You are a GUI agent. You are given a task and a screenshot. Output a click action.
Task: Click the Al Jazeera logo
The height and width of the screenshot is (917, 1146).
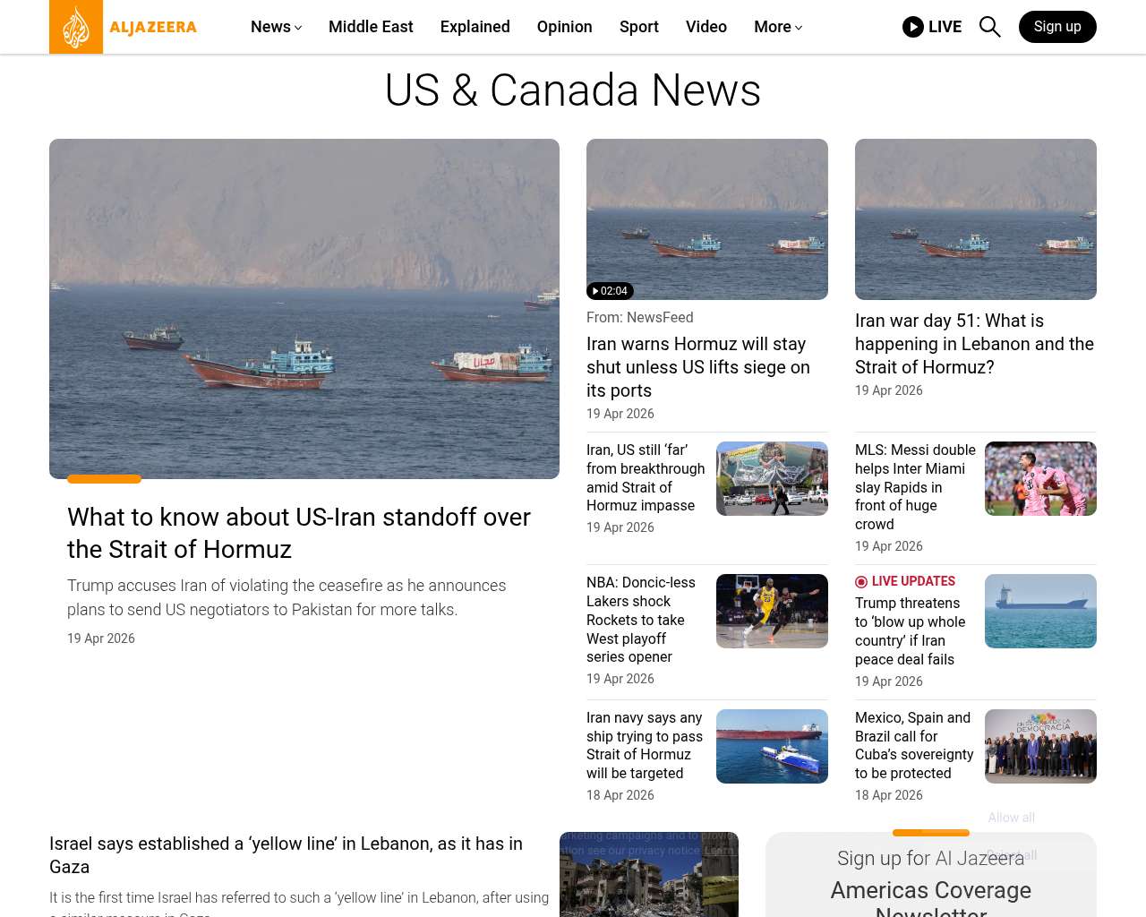[x=123, y=27]
